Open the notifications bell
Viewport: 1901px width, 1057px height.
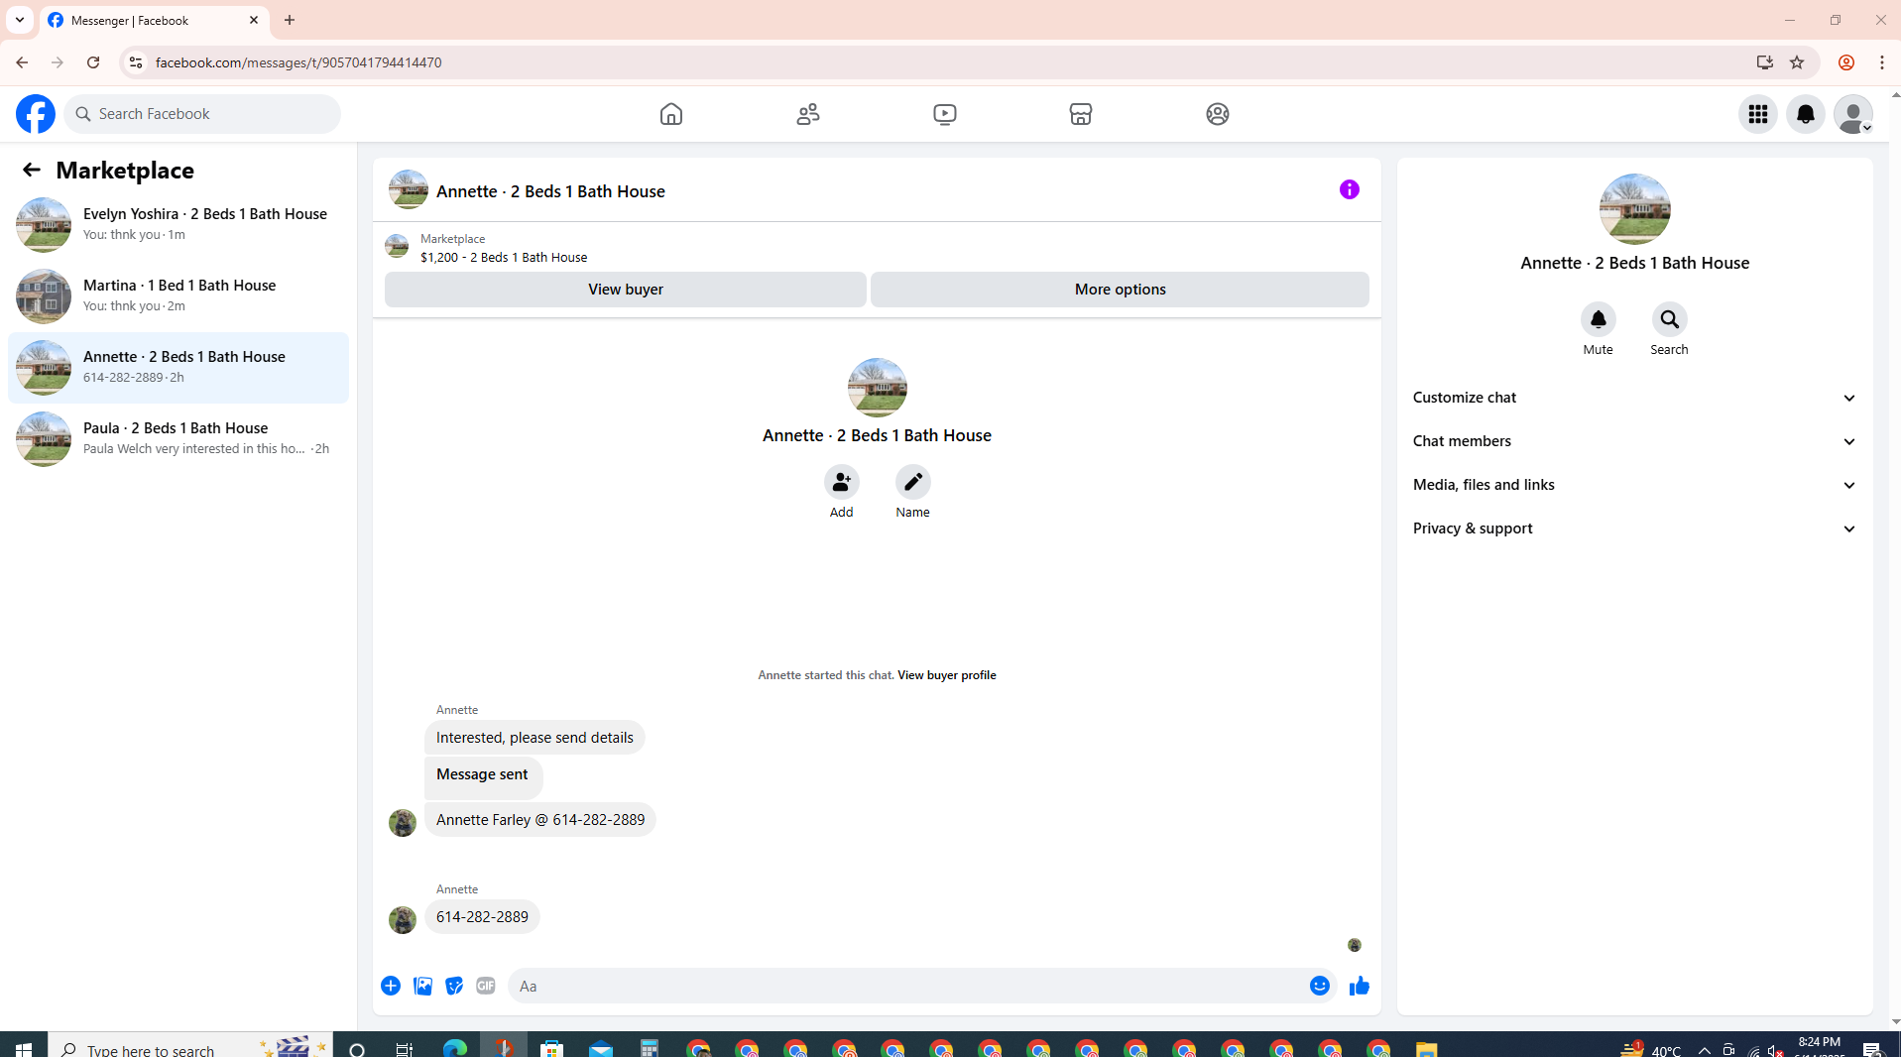(x=1805, y=114)
